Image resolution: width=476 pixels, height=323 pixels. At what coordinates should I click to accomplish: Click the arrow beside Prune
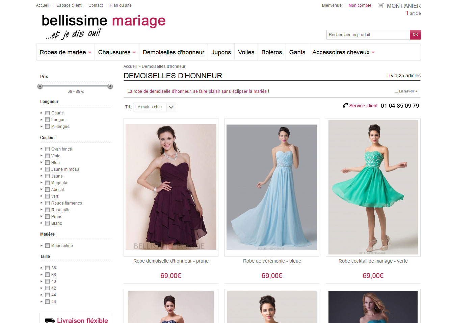[x=42, y=216]
